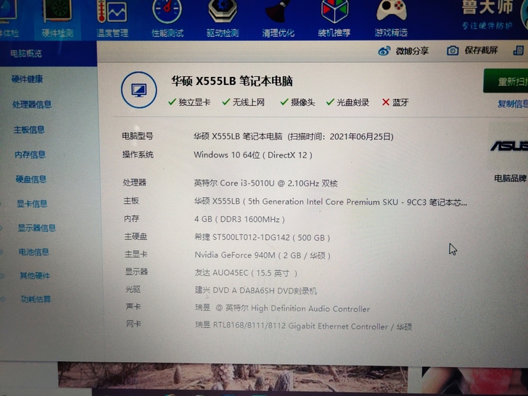Viewport: 528px width, 396px height.
Task: Click the ST500LT012-1DG142 hard disk value
Action: click(x=262, y=237)
